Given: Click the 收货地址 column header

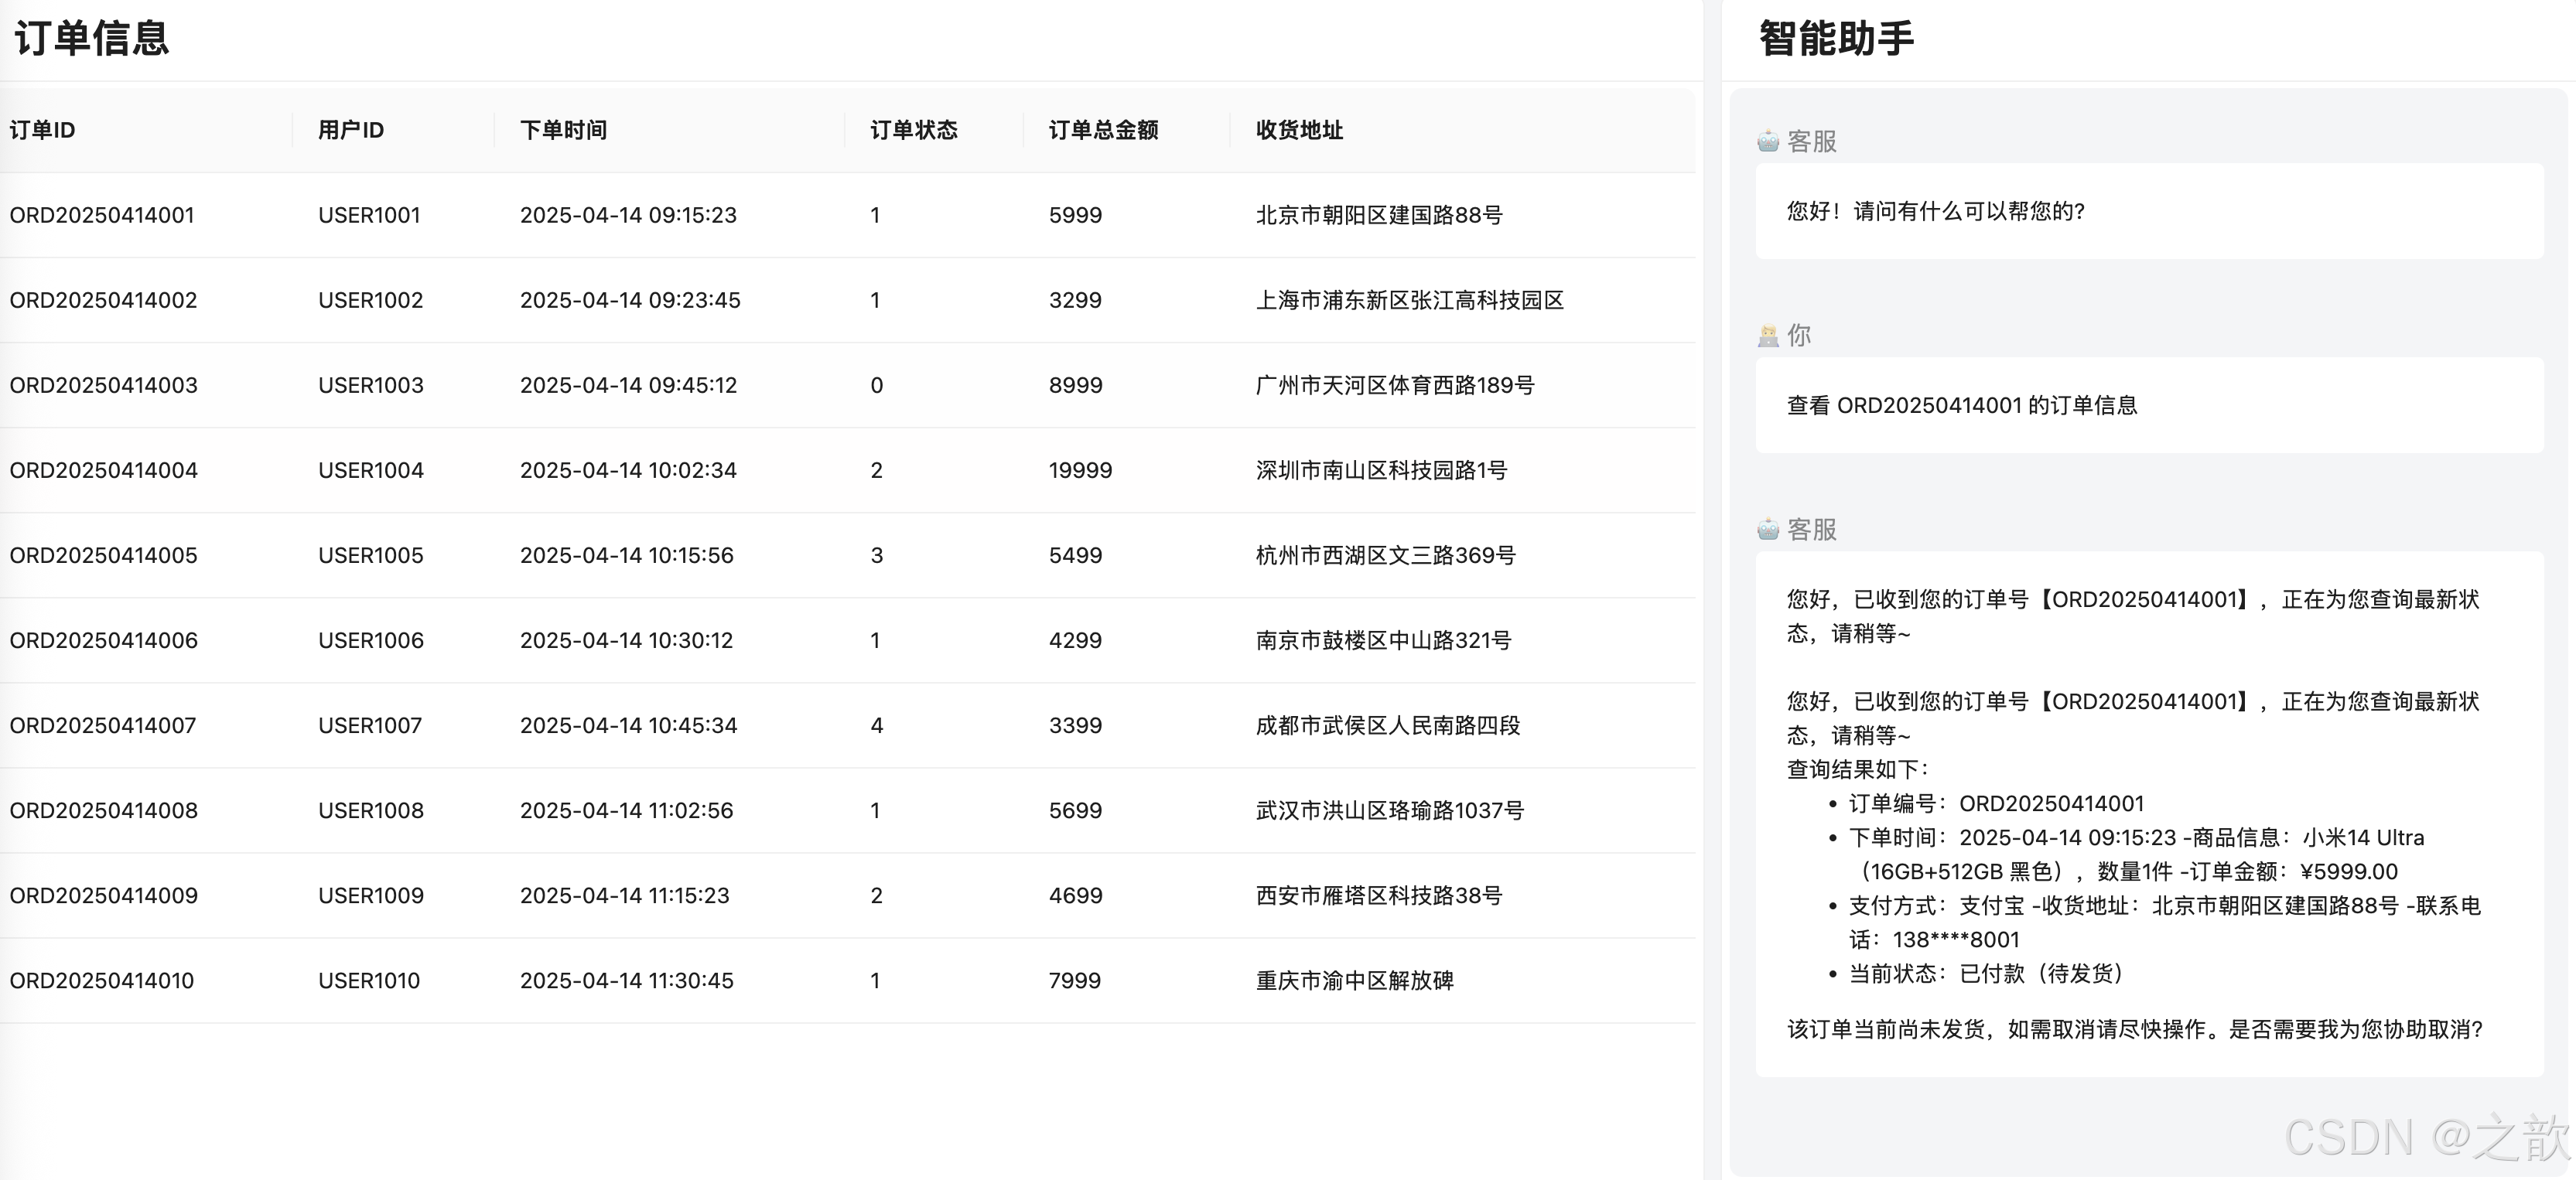Looking at the screenshot, I should (1299, 130).
